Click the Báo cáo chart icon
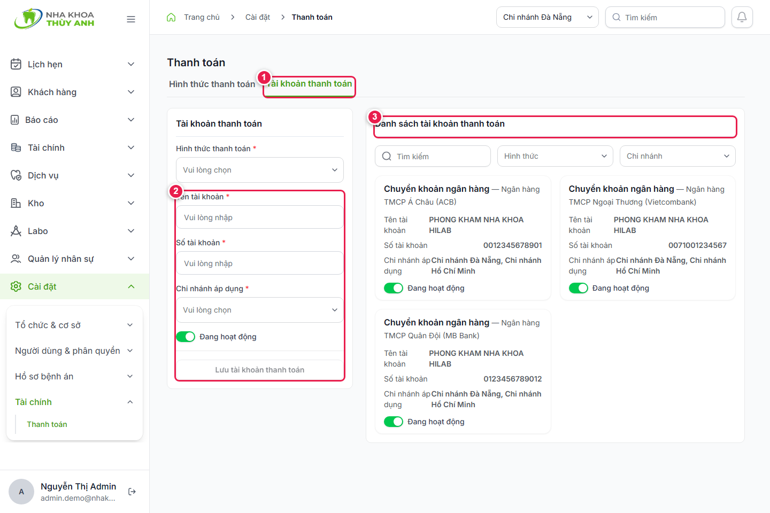The height and width of the screenshot is (513, 770). (15, 120)
